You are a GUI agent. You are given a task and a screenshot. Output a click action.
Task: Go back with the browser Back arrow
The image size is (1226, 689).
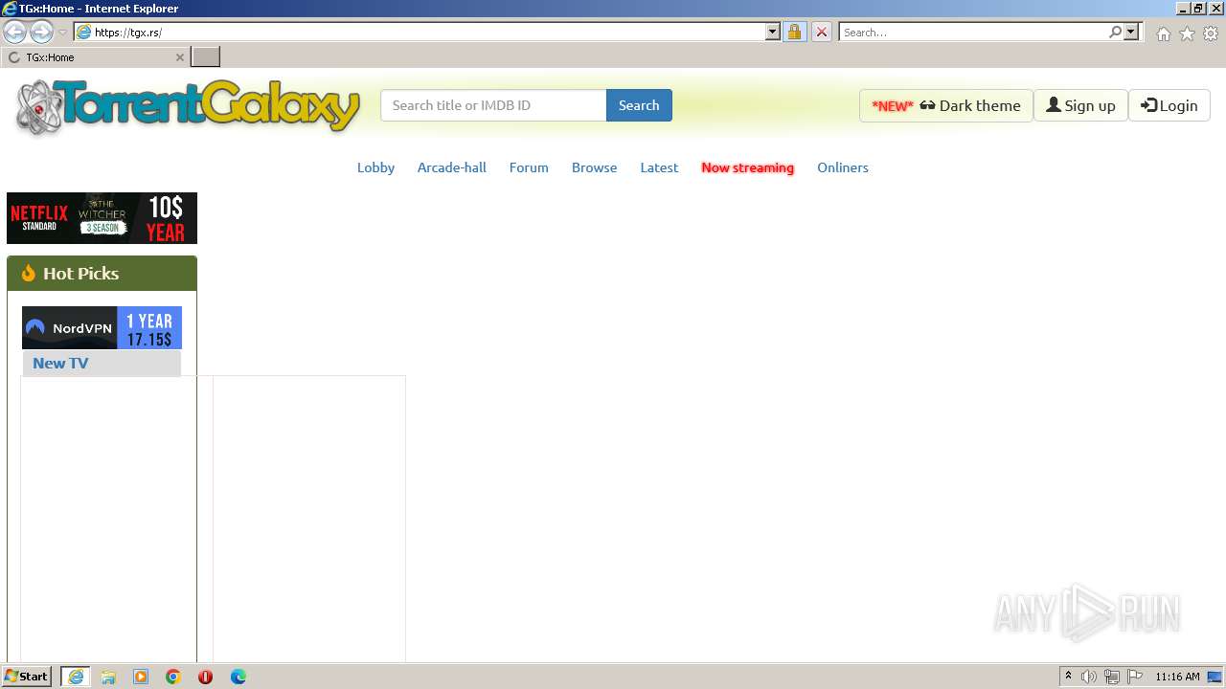(x=15, y=32)
